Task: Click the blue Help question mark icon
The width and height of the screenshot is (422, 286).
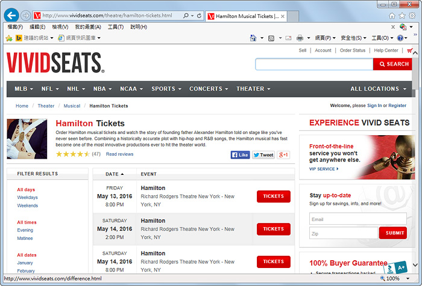Action: (x=400, y=38)
